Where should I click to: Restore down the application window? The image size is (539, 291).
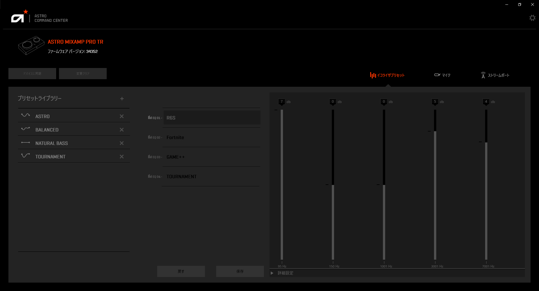point(520,4)
